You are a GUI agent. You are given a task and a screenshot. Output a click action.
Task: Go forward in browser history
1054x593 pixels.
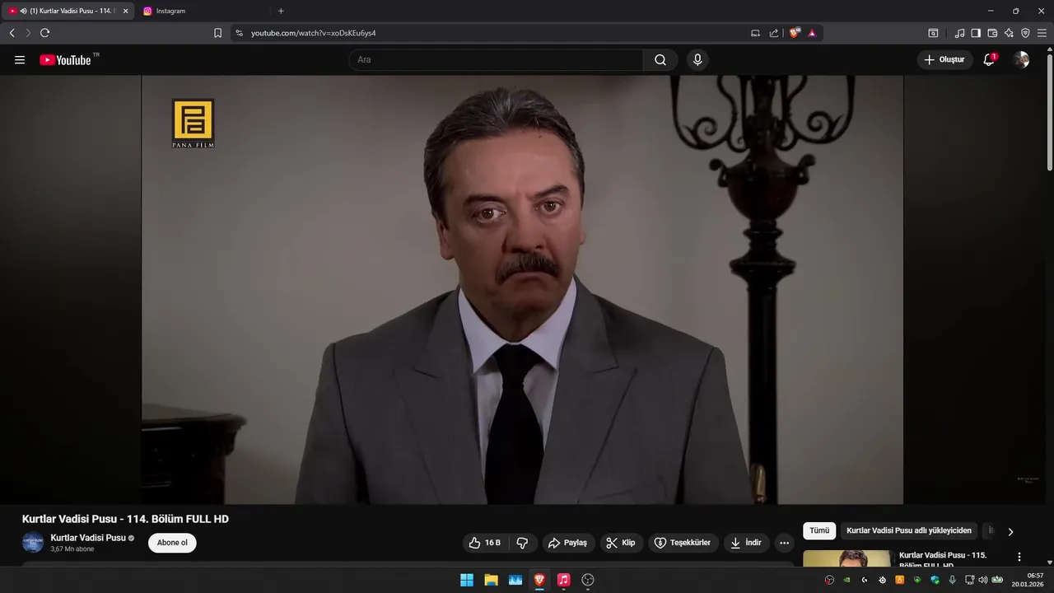28,33
